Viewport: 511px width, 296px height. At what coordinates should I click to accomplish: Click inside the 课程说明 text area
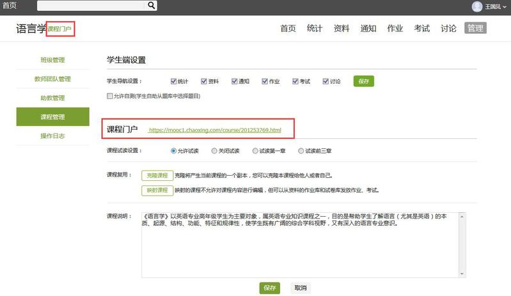[300, 245]
